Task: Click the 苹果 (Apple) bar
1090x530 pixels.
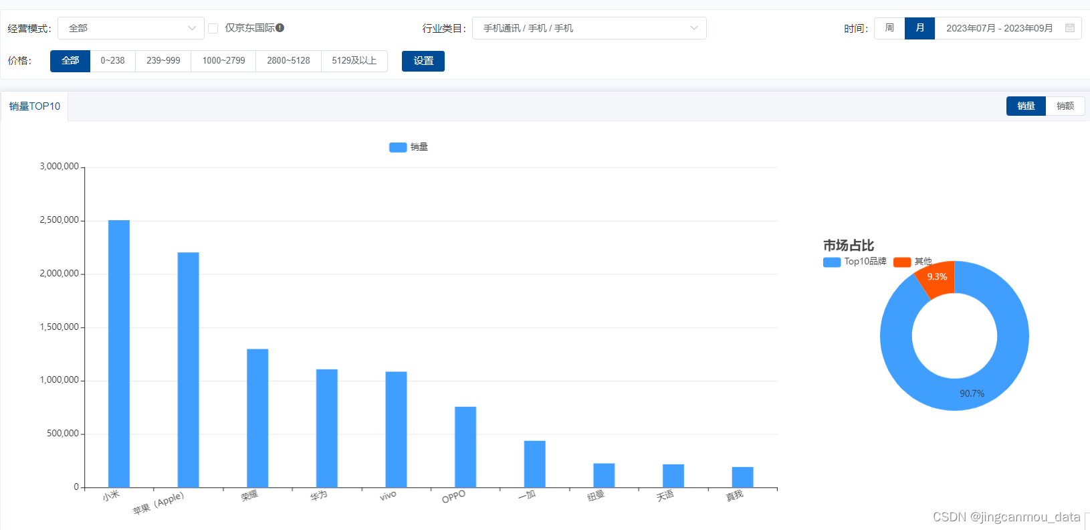Action: coord(188,370)
